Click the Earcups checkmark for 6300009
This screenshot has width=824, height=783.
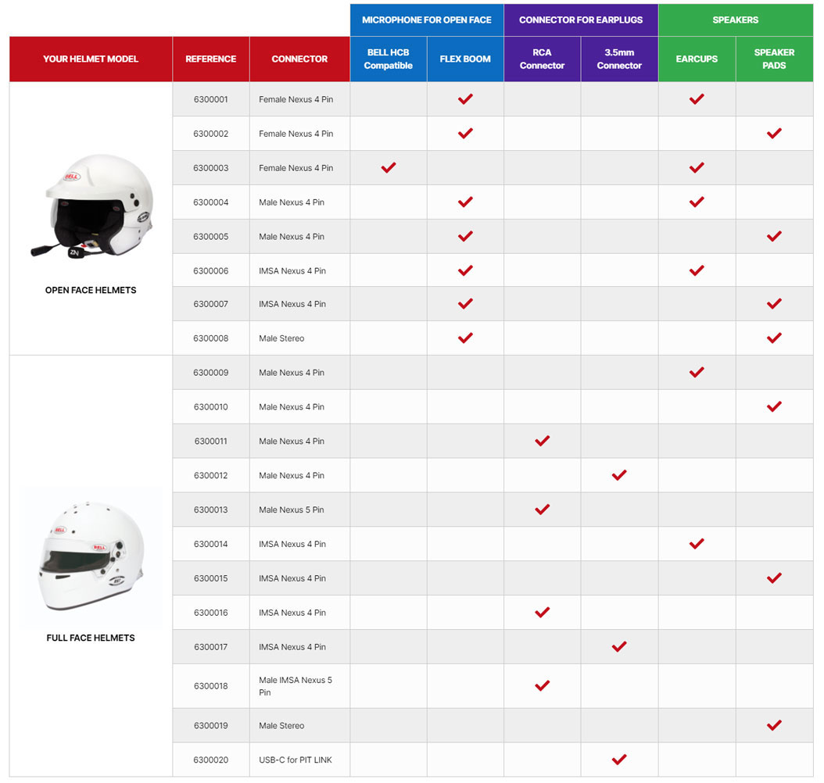coord(697,373)
